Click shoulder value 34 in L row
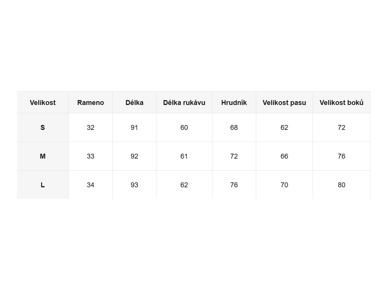The image size is (387, 290). point(91,185)
